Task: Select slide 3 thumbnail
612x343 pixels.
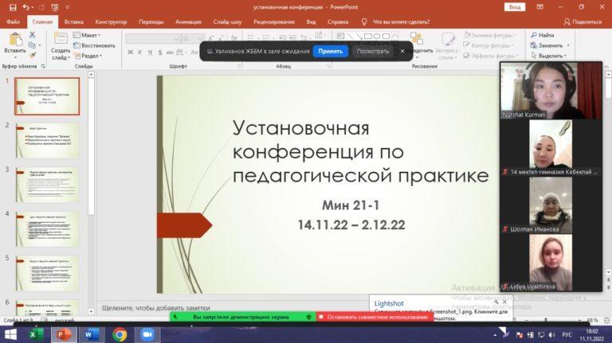Action: point(47,185)
